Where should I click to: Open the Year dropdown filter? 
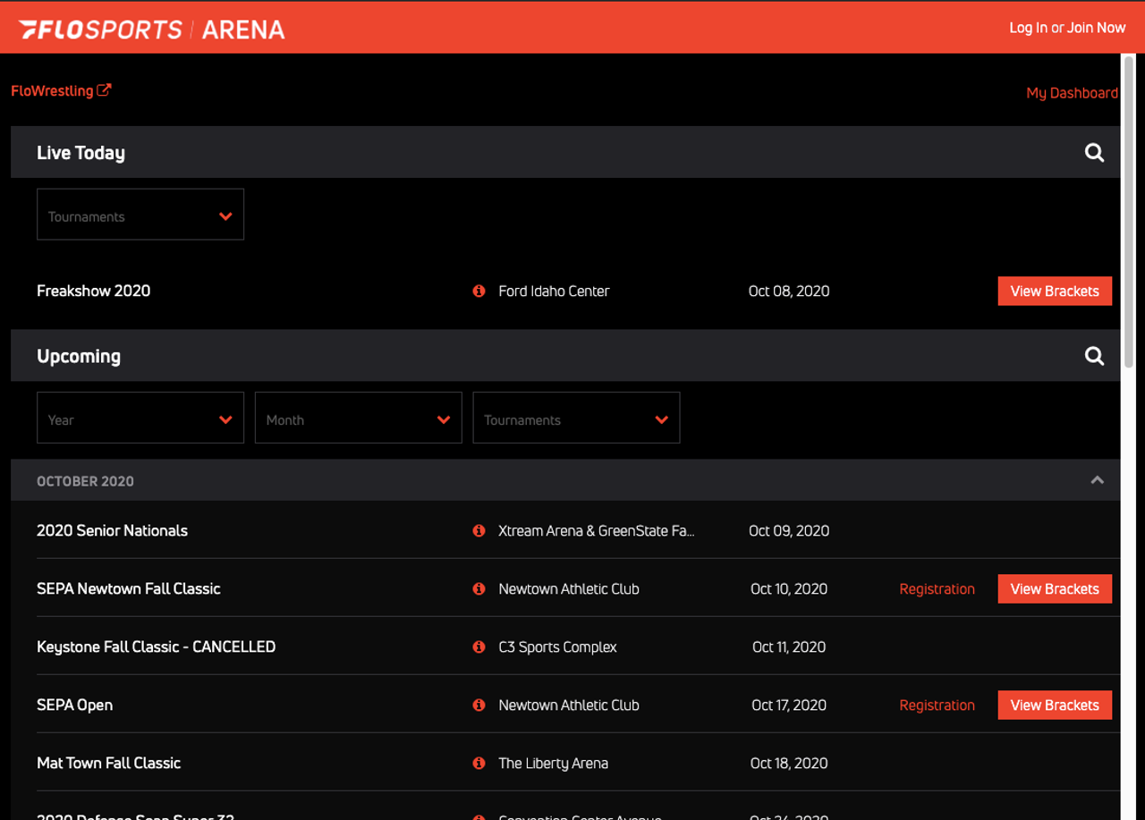tap(140, 418)
